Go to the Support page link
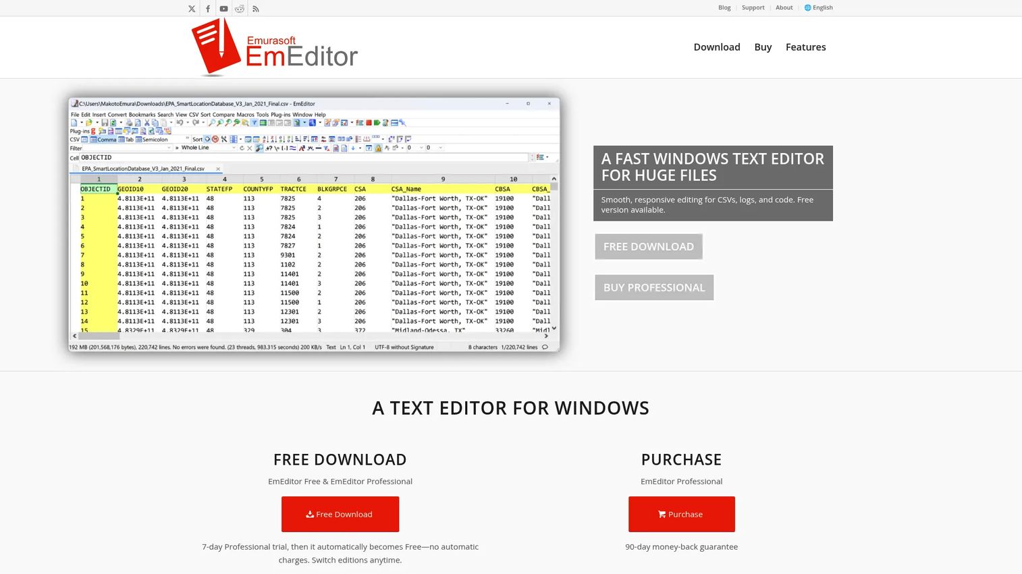1022x574 pixels. tap(753, 7)
